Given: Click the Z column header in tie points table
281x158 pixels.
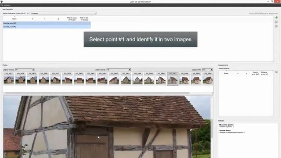Looking at the screenshot, I should 58,19.
